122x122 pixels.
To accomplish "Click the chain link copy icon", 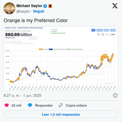I will [x=61, y=105].
